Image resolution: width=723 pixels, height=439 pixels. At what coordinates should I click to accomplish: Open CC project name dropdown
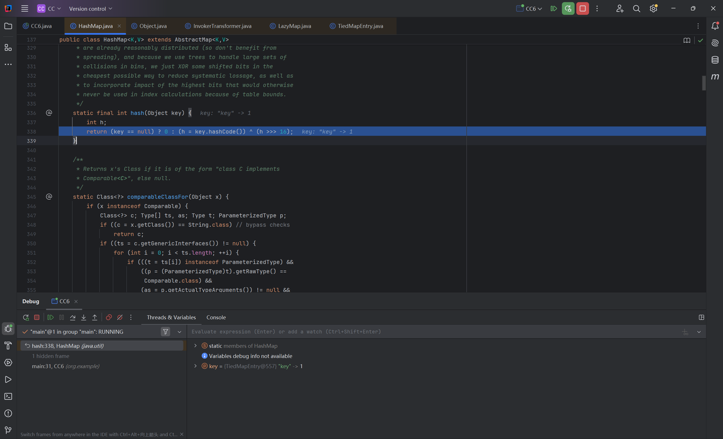click(x=50, y=8)
